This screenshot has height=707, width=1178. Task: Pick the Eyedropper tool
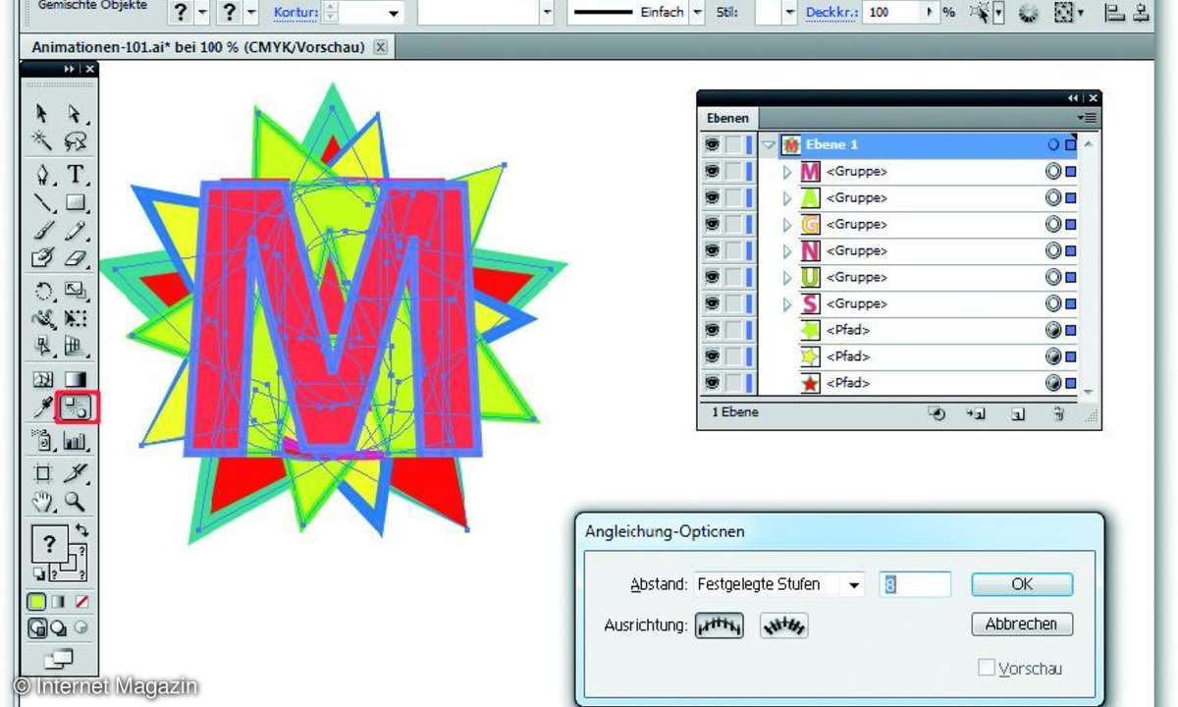[42, 407]
